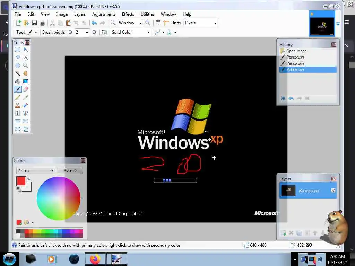Open the Fill Solid Color dropdown
This screenshot has width=355, height=266.
pyautogui.click(x=148, y=32)
